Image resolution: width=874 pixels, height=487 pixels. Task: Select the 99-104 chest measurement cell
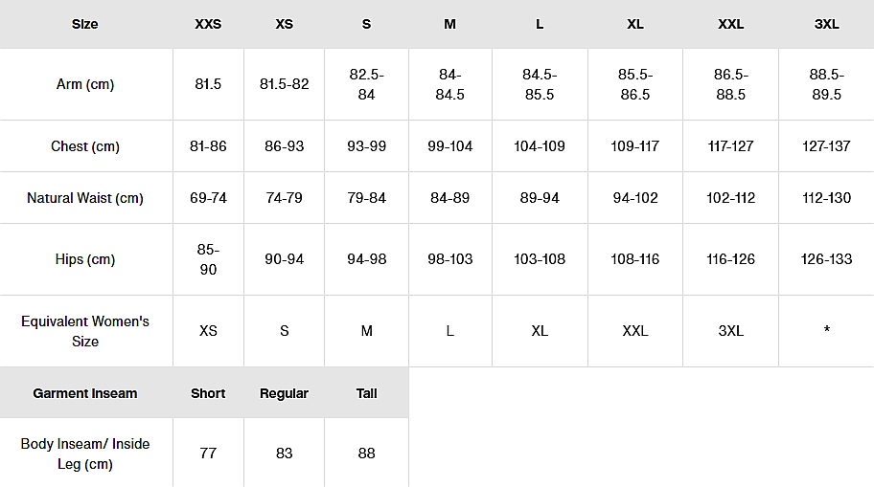click(449, 146)
